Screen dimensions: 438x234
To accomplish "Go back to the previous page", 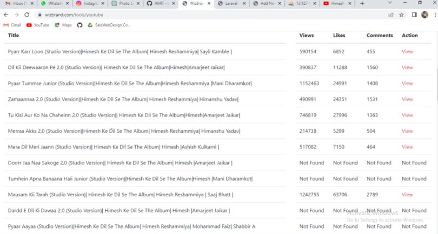I will click(x=6, y=15).
